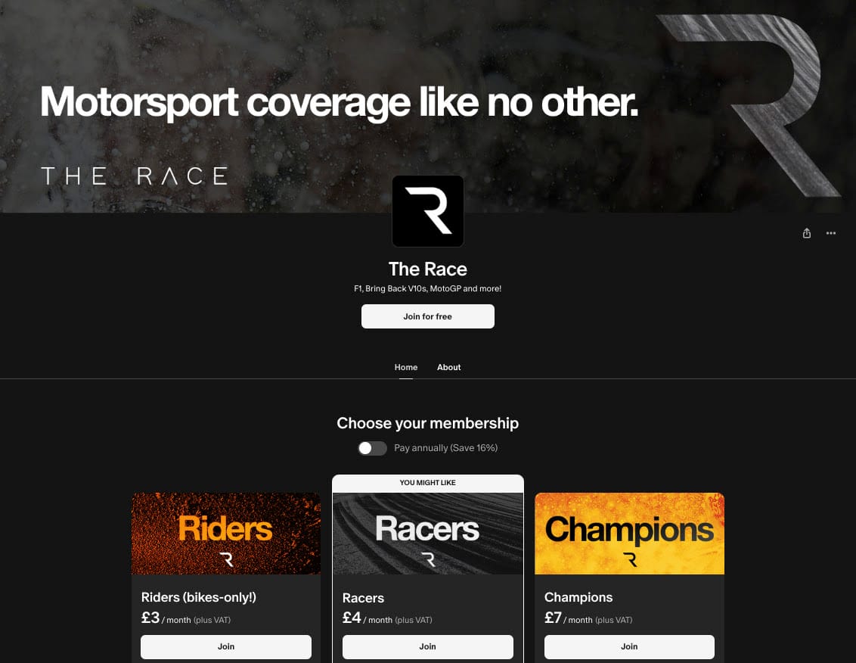Click the Pay annually (Save 16%) label
The height and width of the screenshot is (663, 856).
(445, 447)
